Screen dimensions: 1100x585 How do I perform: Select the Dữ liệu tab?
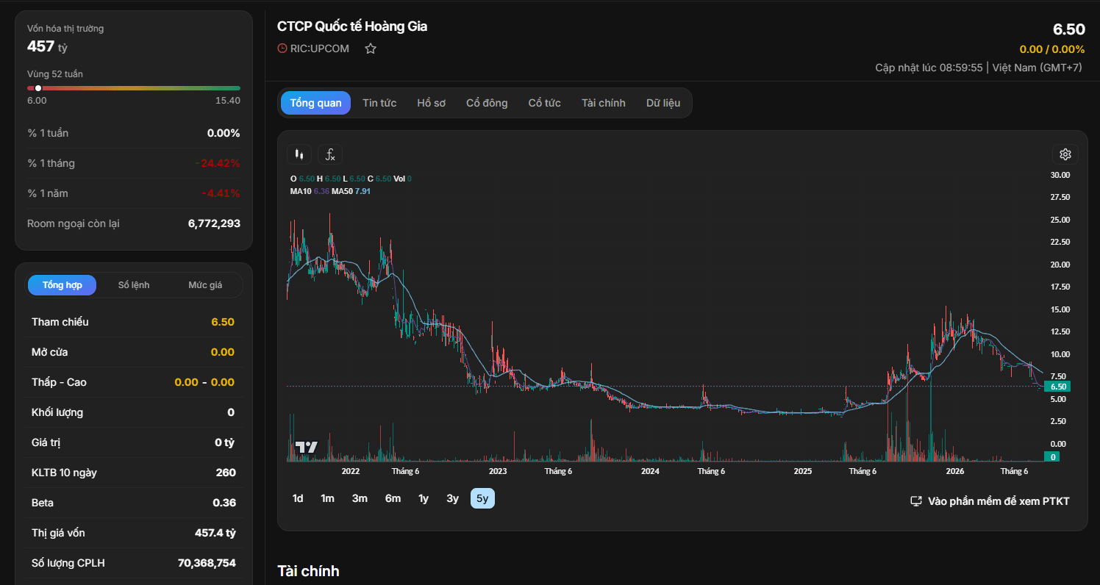663,103
